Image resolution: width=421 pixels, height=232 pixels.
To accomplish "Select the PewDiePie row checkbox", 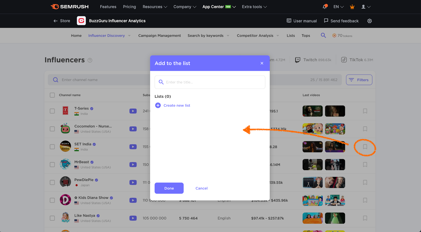I will pyautogui.click(x=52, y=182).
